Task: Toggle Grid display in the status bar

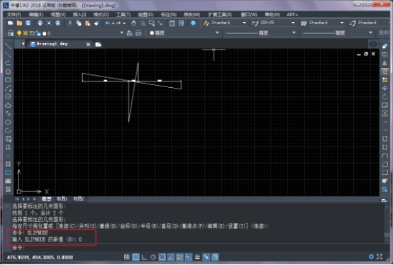Action: click(x=135, y=257)
